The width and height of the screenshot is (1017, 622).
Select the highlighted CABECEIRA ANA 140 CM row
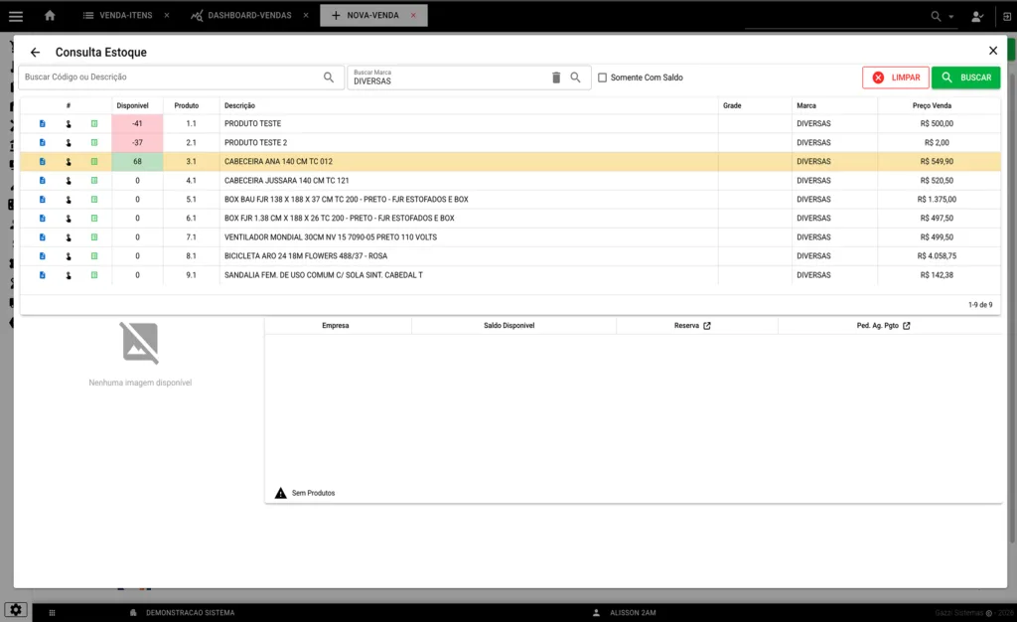[397, 161]
